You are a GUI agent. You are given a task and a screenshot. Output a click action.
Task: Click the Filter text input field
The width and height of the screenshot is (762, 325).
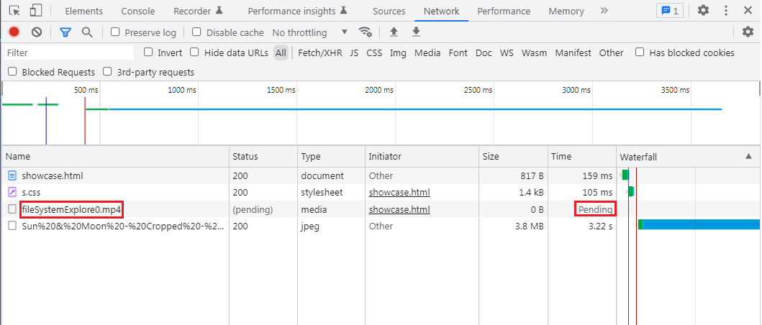(x=69, y=52)
